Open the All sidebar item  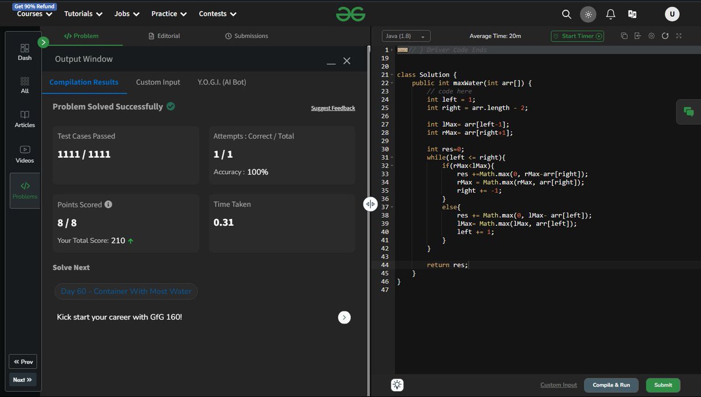[x=25, y=85]
